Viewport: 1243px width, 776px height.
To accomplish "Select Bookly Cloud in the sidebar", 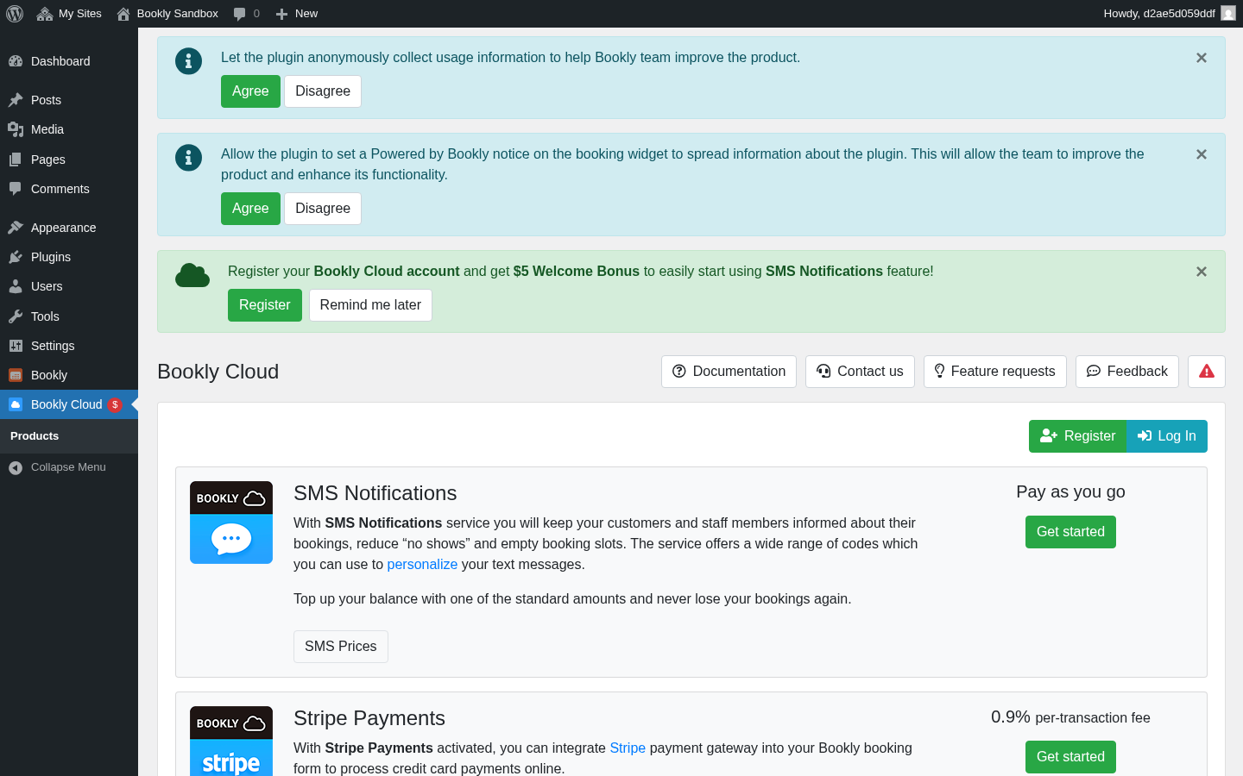I will tap(69, 404).
